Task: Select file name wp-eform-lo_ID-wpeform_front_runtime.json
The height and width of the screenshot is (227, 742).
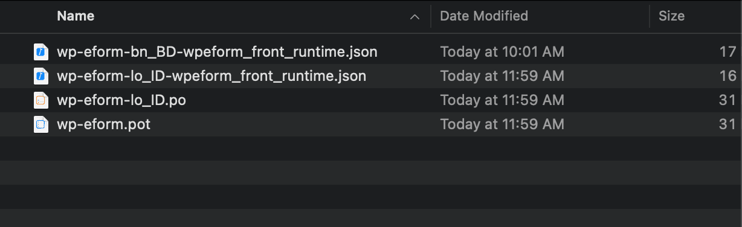Action: tap(211, 76)
